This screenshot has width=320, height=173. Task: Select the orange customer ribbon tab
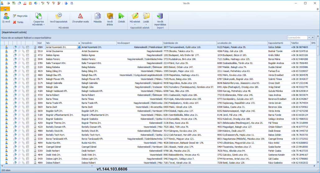point(5,9)
